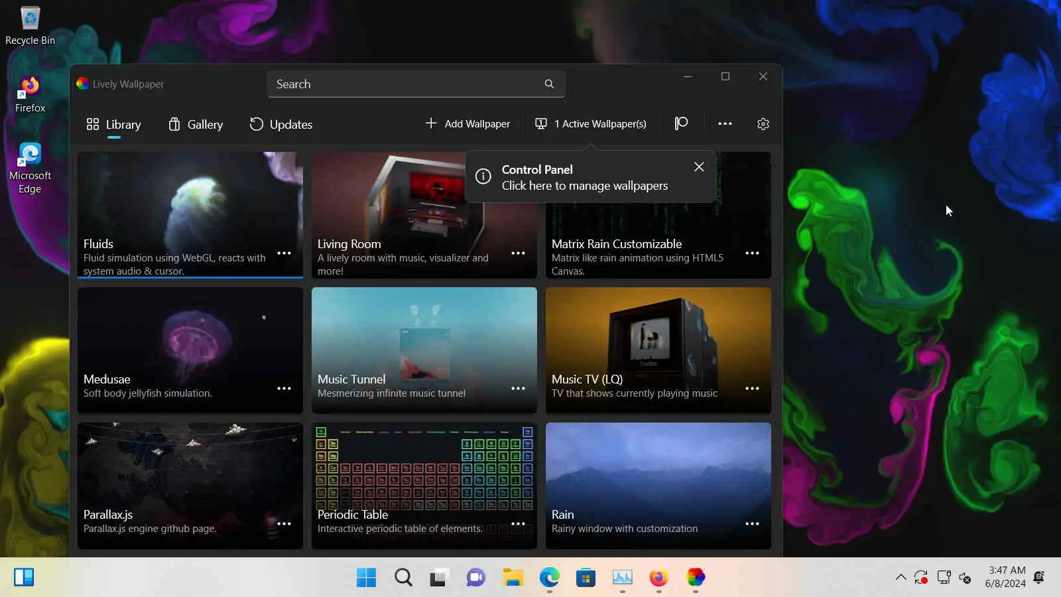Go to the Updates tab

tap(281, 124)
